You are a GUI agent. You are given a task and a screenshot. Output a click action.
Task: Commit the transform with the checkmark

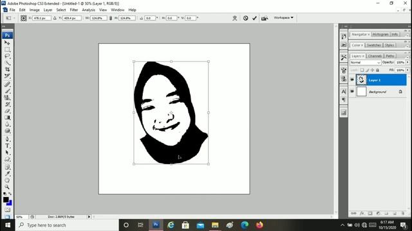(254, 18)
